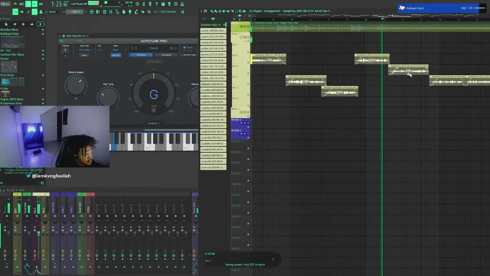Select RCompressor Mono in browser
The width and height of the screenshot is (490, 276).
point(11,103)
